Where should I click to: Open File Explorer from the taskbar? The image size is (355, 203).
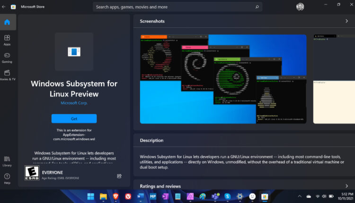point(103,196)
